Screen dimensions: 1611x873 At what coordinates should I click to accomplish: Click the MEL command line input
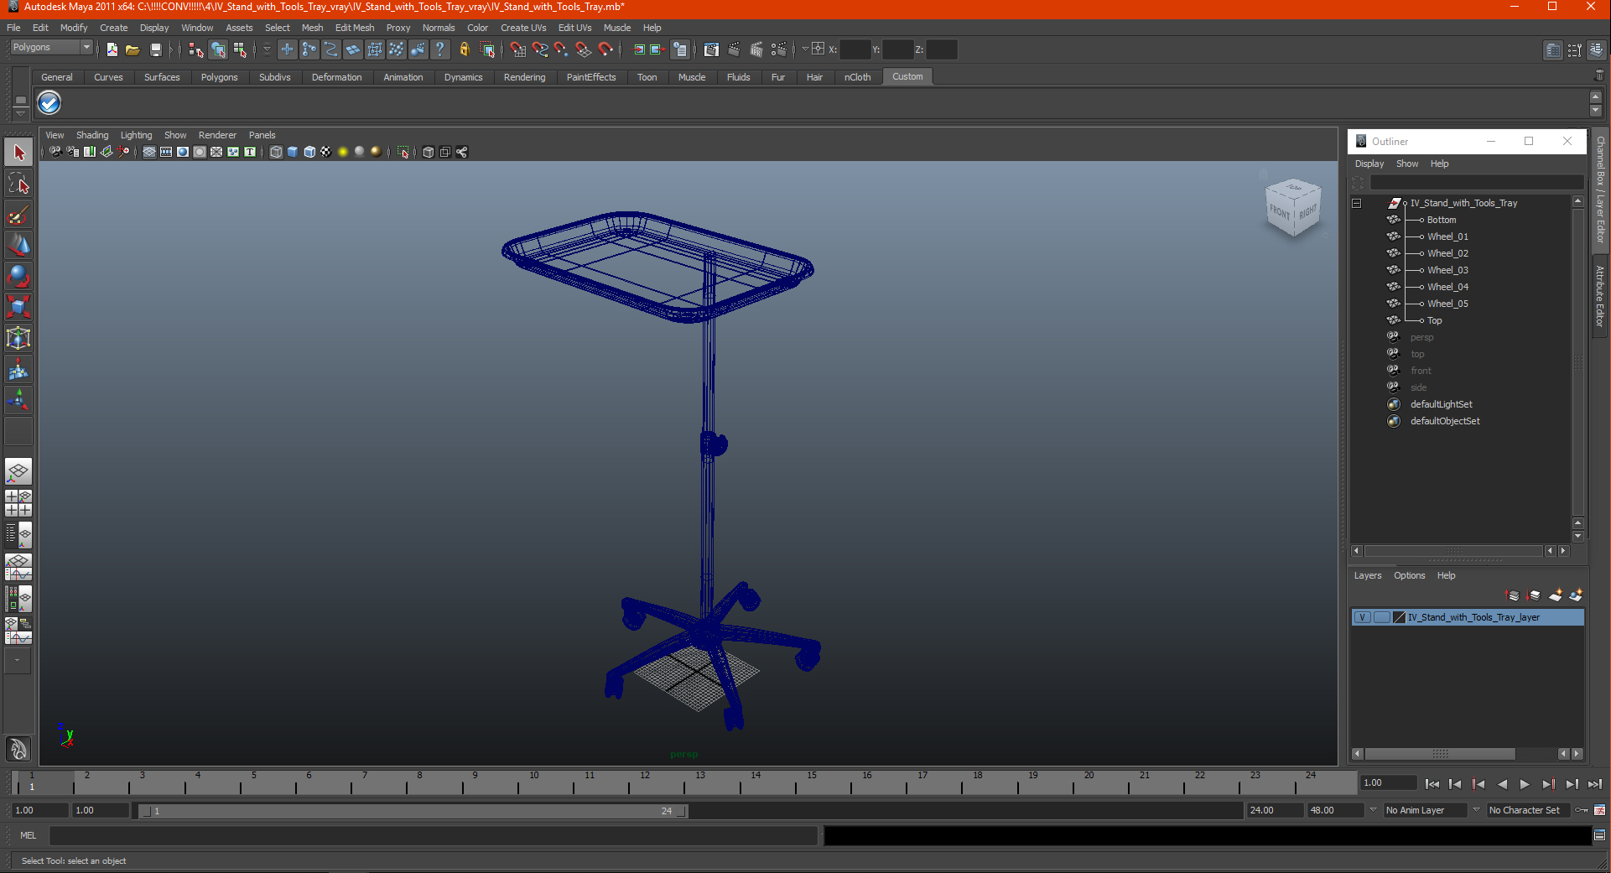tap(433, 835)
